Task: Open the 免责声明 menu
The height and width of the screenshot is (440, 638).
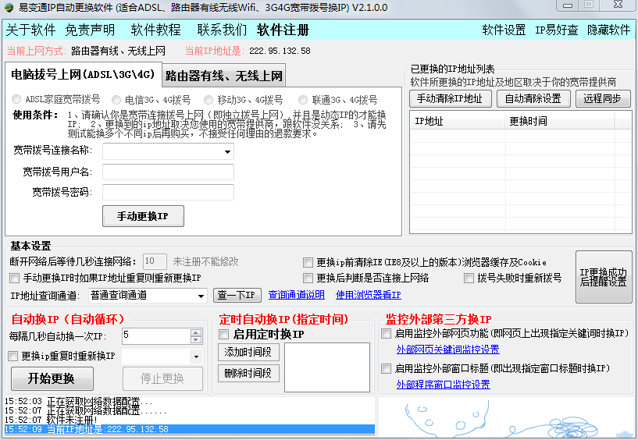Action: click(90, 30)
